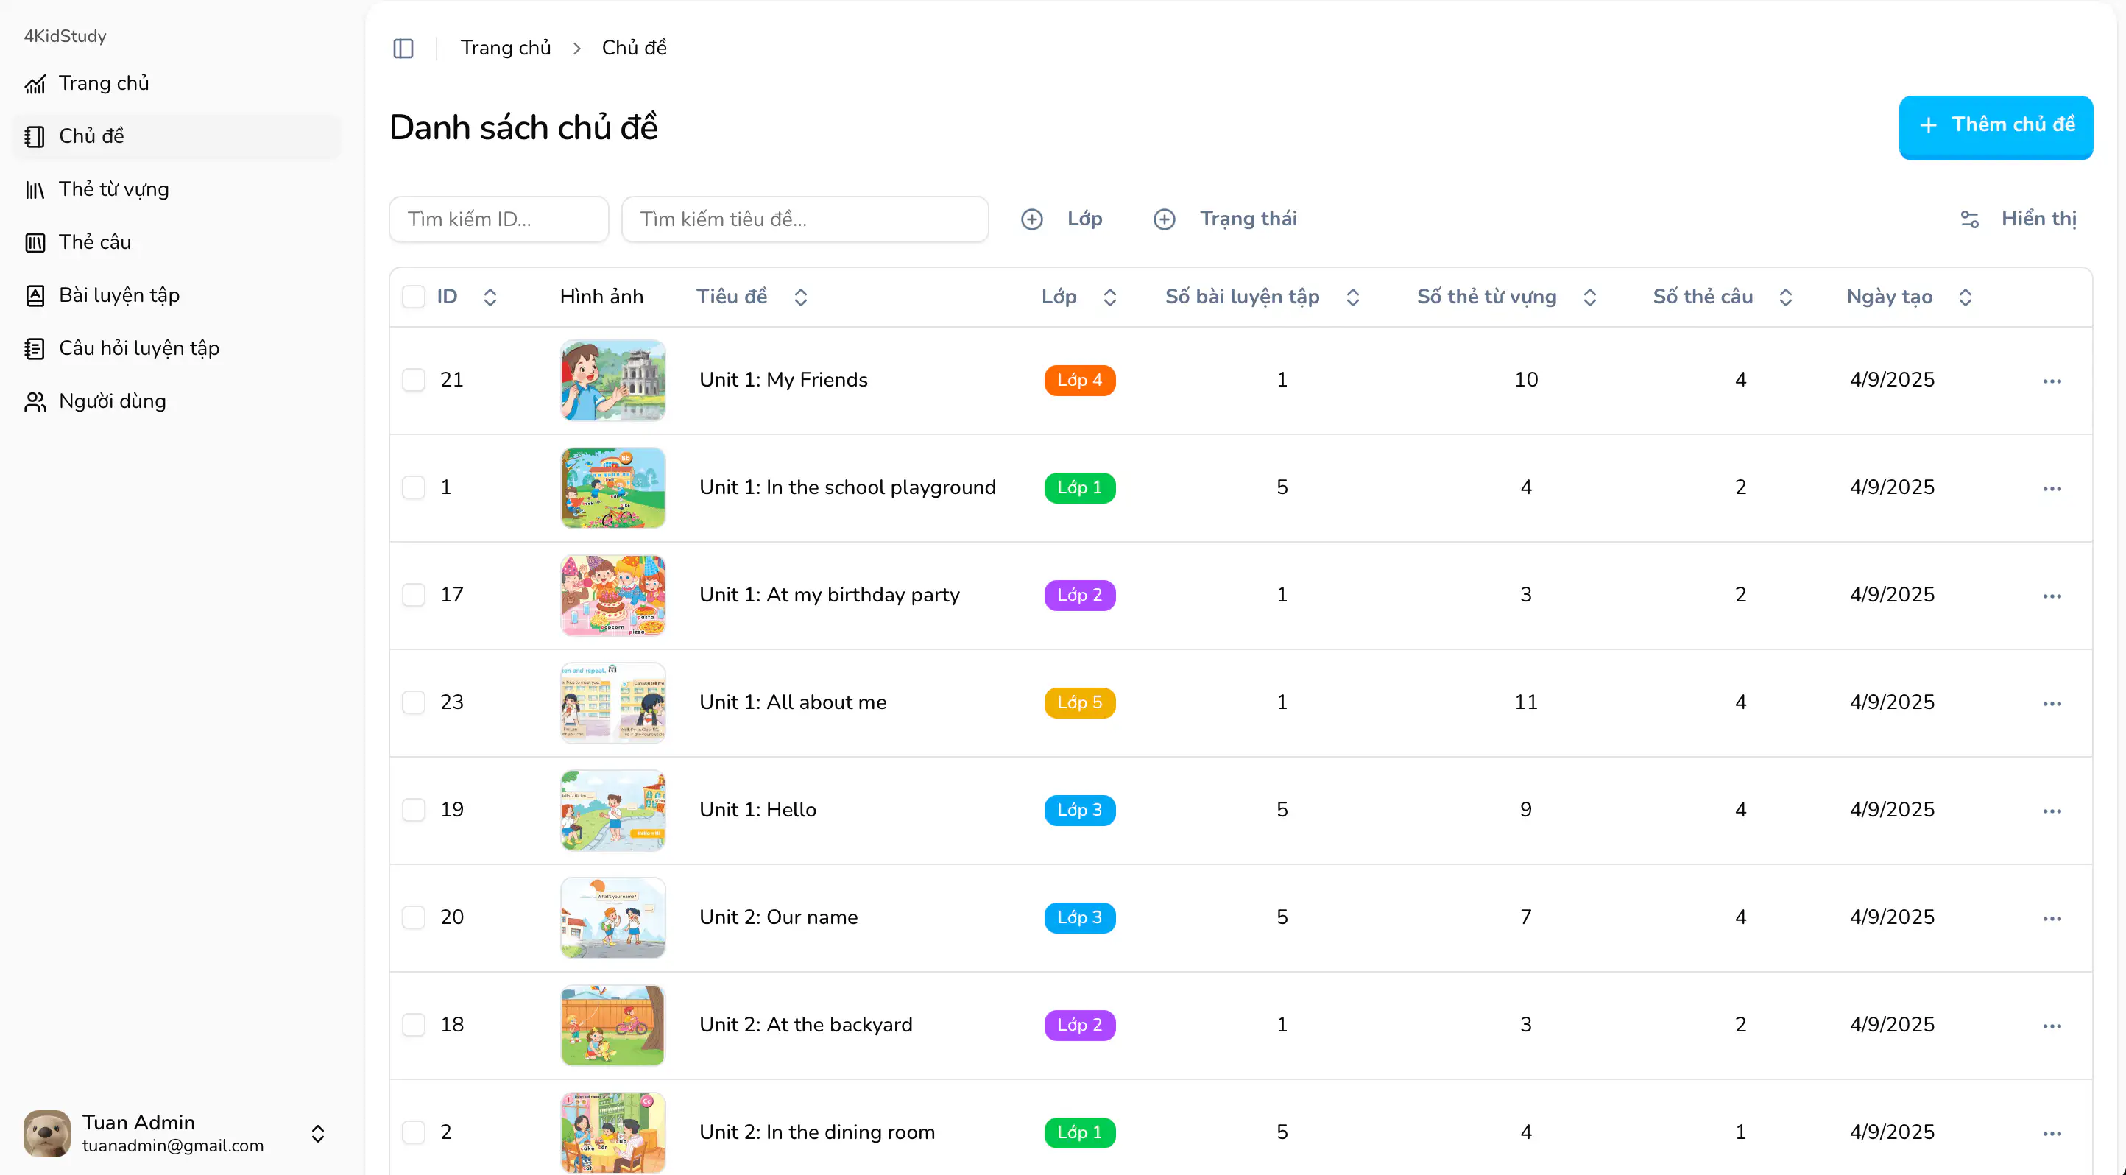Select Bài luyện tập in the sidebar
The image size is (2126, 1175).
coord(119,294)
